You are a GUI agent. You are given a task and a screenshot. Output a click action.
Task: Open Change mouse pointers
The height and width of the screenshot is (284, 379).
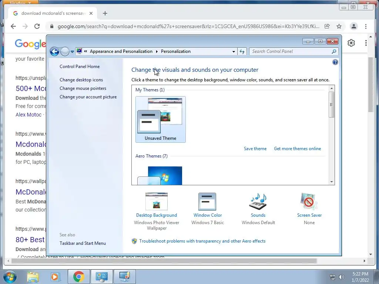(83, 88)
